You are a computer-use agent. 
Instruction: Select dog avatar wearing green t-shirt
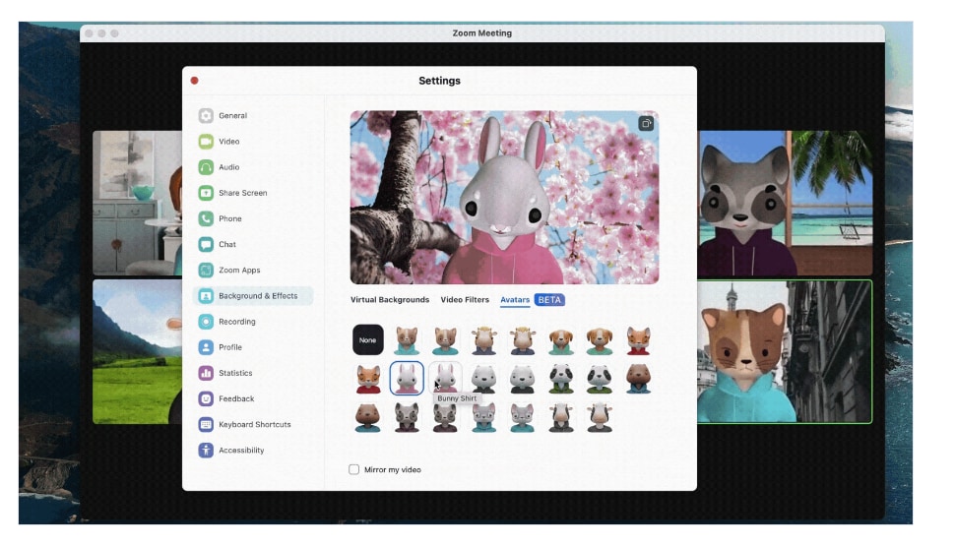coord(600,340)
